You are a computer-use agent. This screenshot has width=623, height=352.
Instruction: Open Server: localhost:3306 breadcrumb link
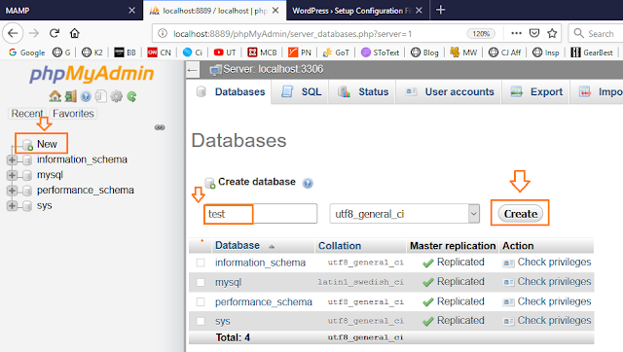(273, 69)
